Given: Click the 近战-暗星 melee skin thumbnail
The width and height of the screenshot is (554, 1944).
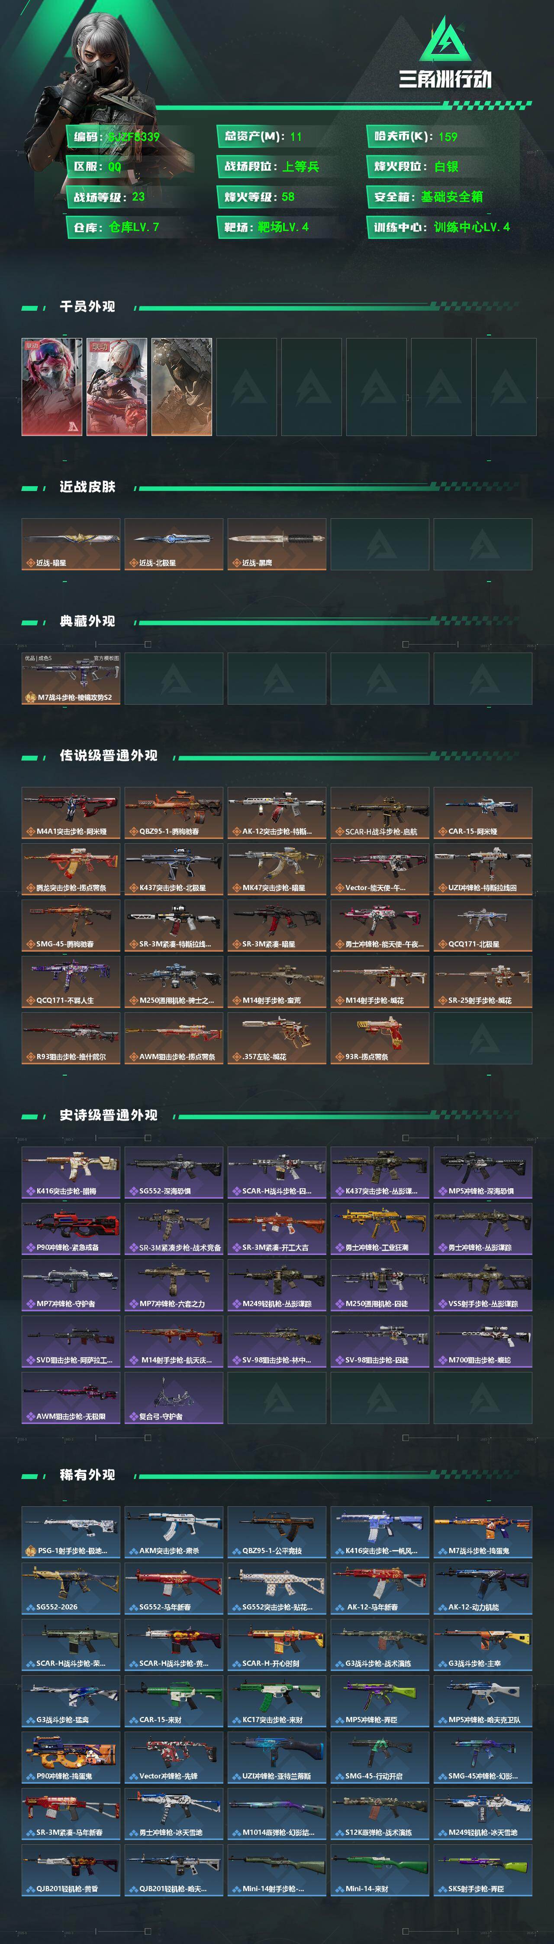Looking at the screenshot, I should pyautogui.click(x=71, y=544).
